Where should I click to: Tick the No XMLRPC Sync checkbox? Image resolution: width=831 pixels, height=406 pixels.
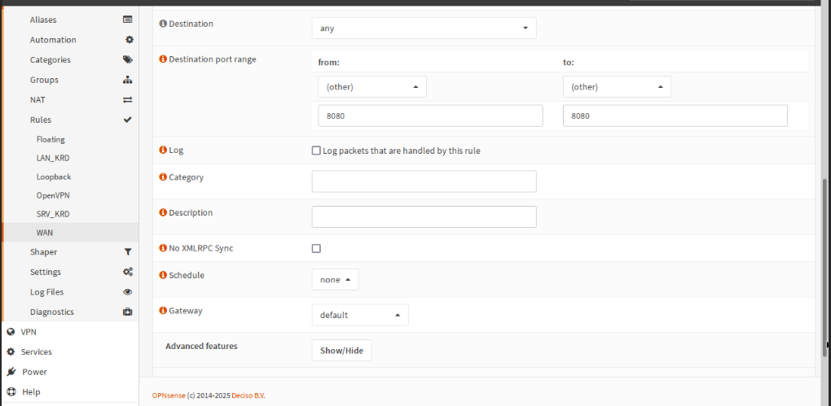(x=316, y=248)
